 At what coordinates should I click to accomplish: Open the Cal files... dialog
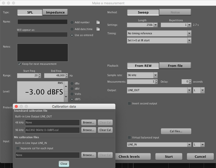click(x=176, y=131)
